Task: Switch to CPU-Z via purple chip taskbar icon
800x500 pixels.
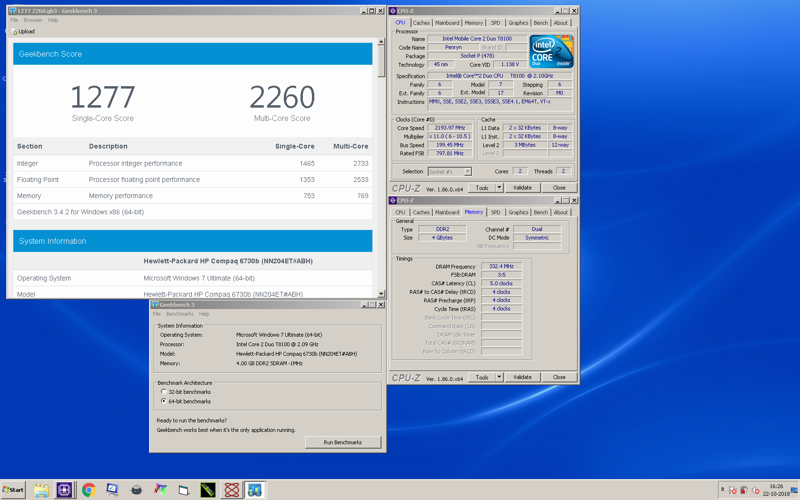Action: click(x=64, y=490)
